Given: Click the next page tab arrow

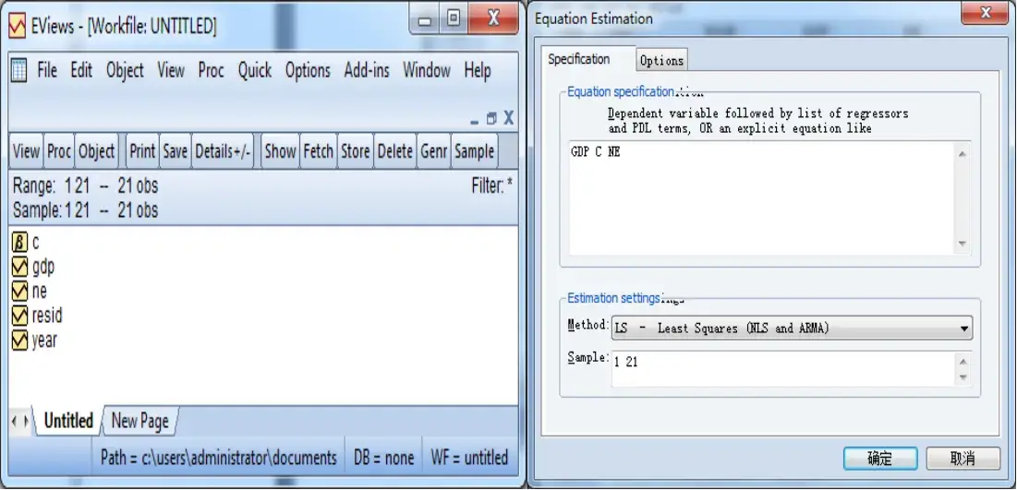Looking at the screenshot, I should tap(26, 422).
